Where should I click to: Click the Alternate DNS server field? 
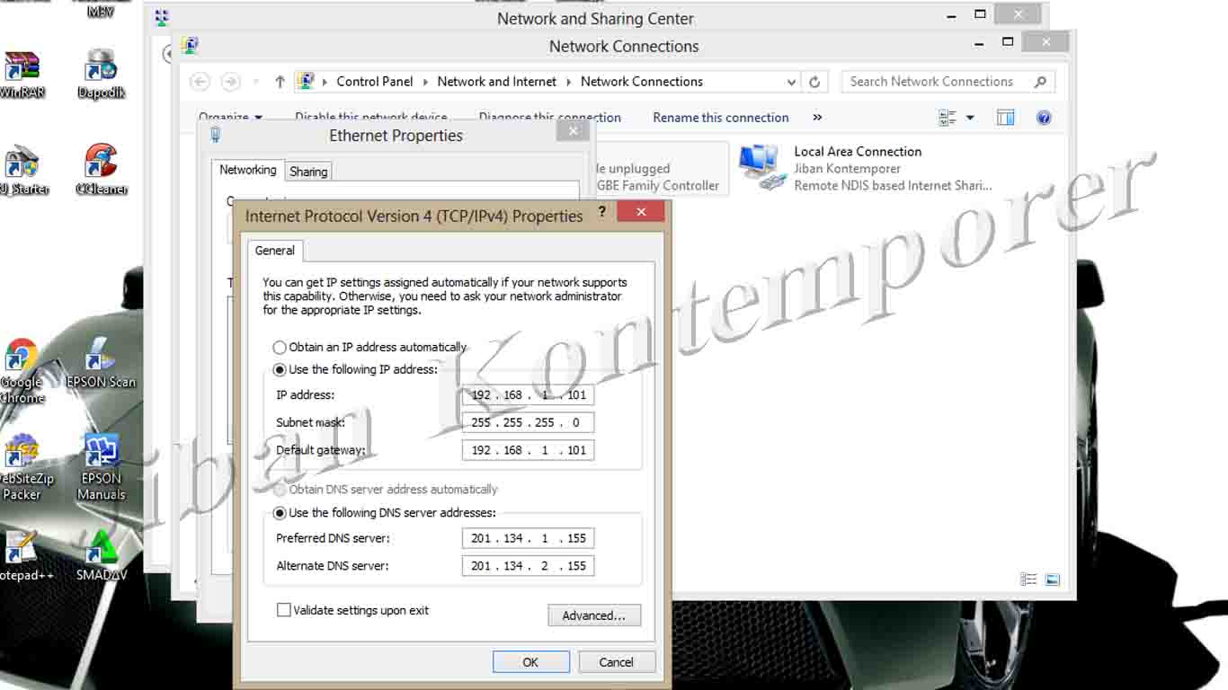tap(528, 566)
